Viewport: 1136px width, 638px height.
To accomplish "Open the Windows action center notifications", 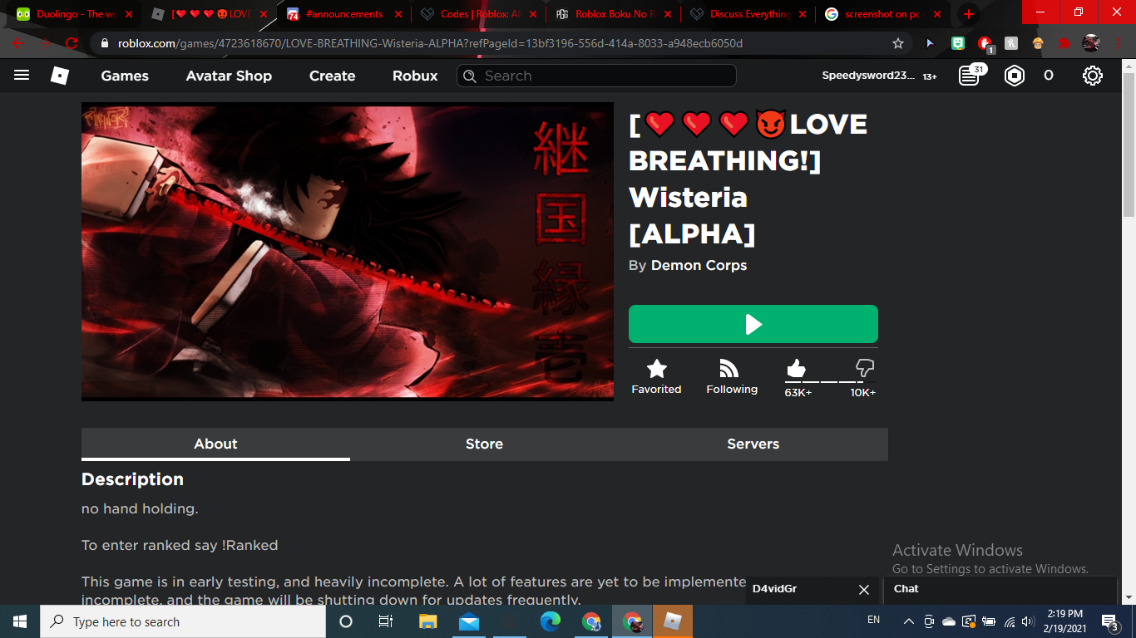I will coord(1109,621).
